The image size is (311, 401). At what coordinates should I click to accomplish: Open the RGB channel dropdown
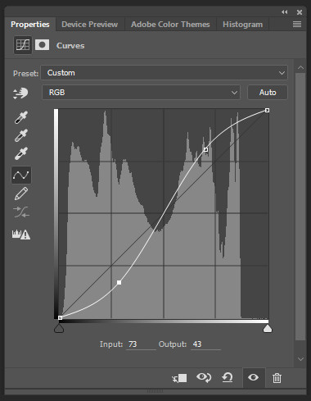(x=141, y=93)
